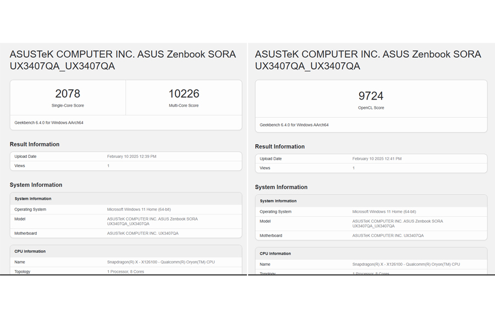Viewport: 495px width, 330px height.
Task: Click the upload time 'February 10 2025 12:41 PM'
Action: (377, 158)
